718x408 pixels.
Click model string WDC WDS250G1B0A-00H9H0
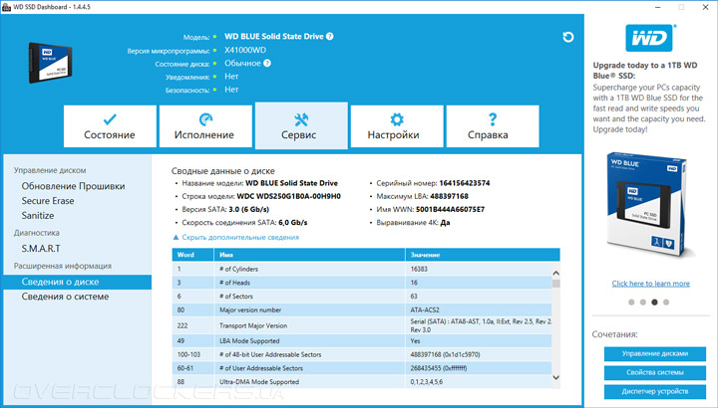(288, 196)
